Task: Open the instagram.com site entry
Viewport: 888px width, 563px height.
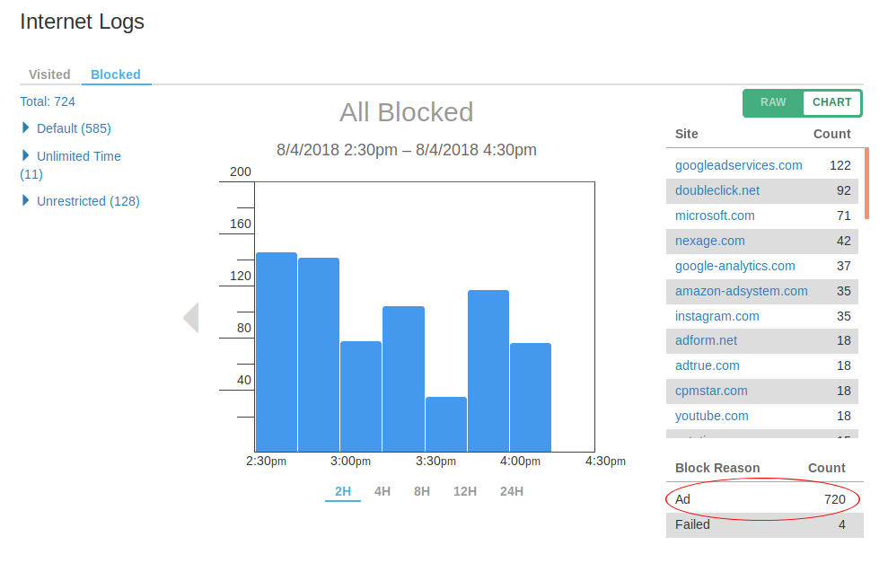Action: [x=717, y=316]
